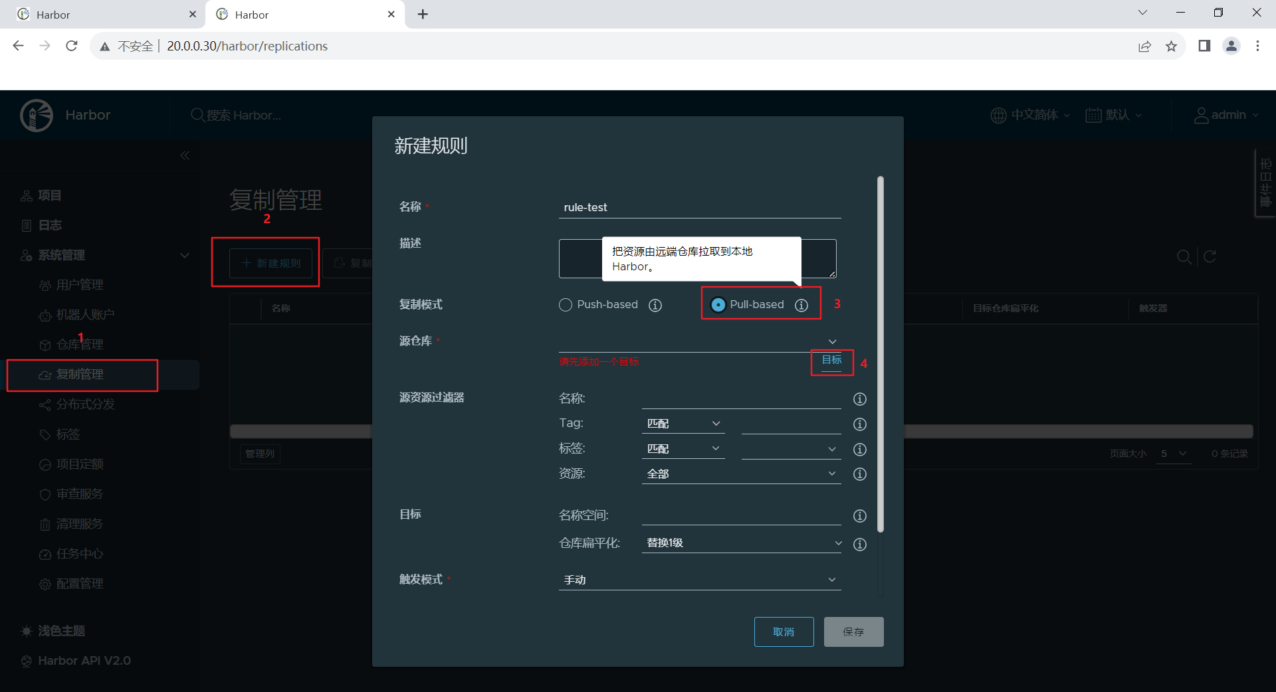Show info for 名称空间 destination field

click(x=860, y=516)
